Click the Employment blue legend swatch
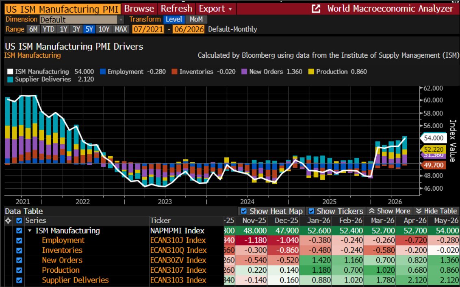The height and width of the screenshot is (287, 460). click(x=103, y=72)
